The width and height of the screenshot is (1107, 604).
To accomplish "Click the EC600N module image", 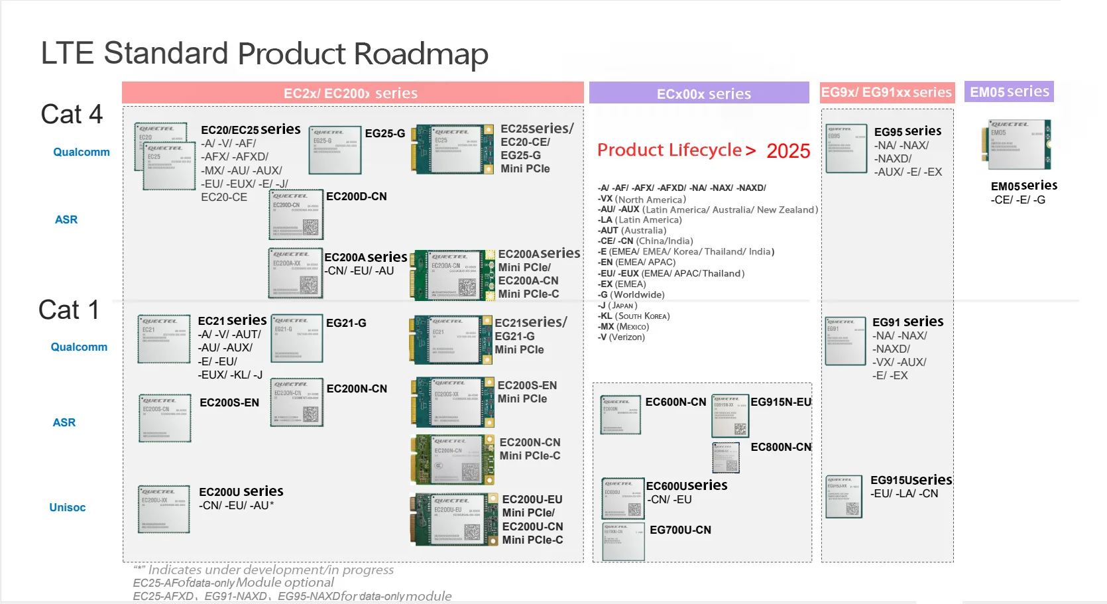I will (x=620, y=414).
